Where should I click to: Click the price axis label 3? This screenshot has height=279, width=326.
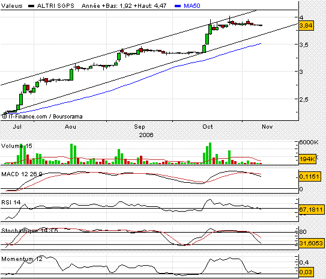pos(301,72)
